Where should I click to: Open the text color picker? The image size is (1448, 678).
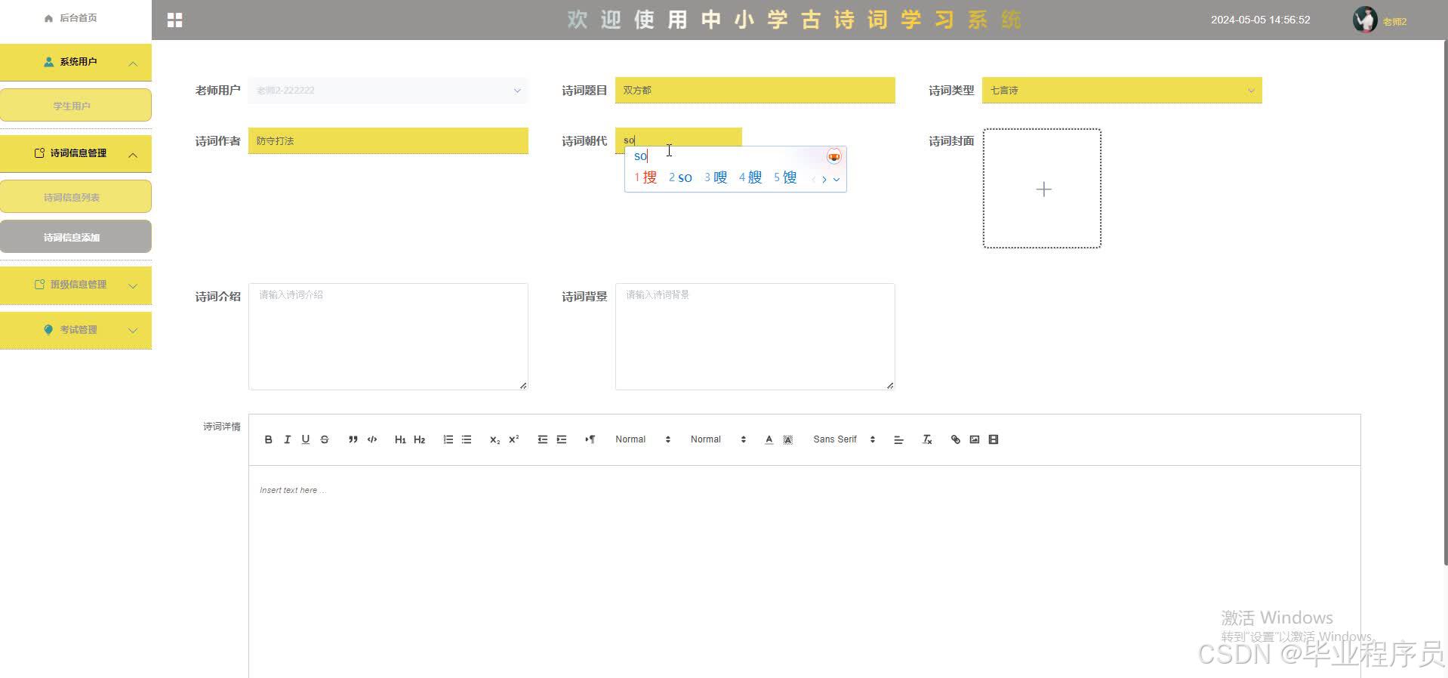769,439
